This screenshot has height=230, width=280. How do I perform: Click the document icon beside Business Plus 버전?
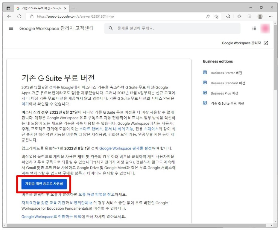(x=205, y=93)
